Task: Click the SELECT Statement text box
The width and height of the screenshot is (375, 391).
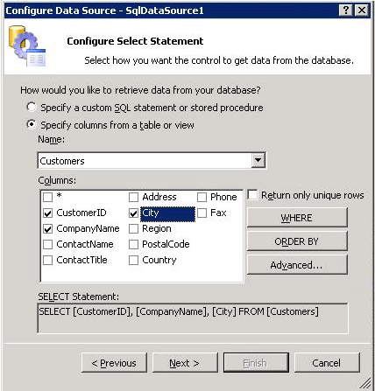Action: coord(193,318)
